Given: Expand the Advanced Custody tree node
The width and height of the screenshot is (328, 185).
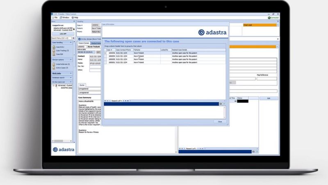Looking at the screenshot, I should pyautogui.click(x=53, y=86).
